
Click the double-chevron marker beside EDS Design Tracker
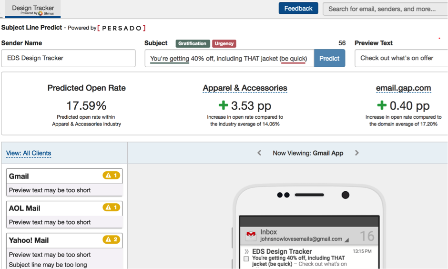[x=246, y=251]
